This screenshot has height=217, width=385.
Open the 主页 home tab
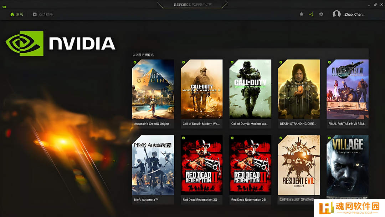[x=16, y=15]
